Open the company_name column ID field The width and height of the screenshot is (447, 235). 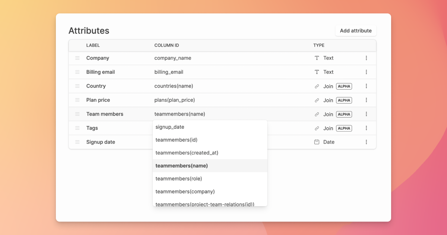[173, 58]
